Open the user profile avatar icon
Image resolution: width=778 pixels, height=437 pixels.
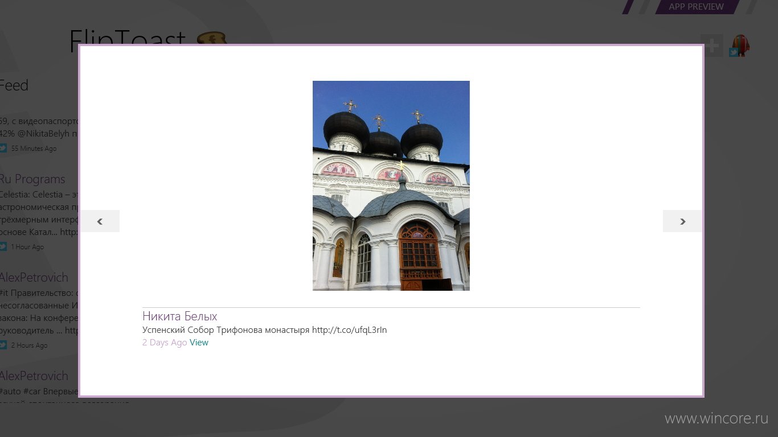740,46
